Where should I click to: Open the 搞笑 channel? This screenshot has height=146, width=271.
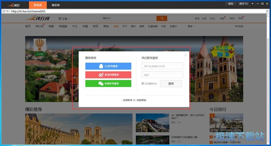142,26
